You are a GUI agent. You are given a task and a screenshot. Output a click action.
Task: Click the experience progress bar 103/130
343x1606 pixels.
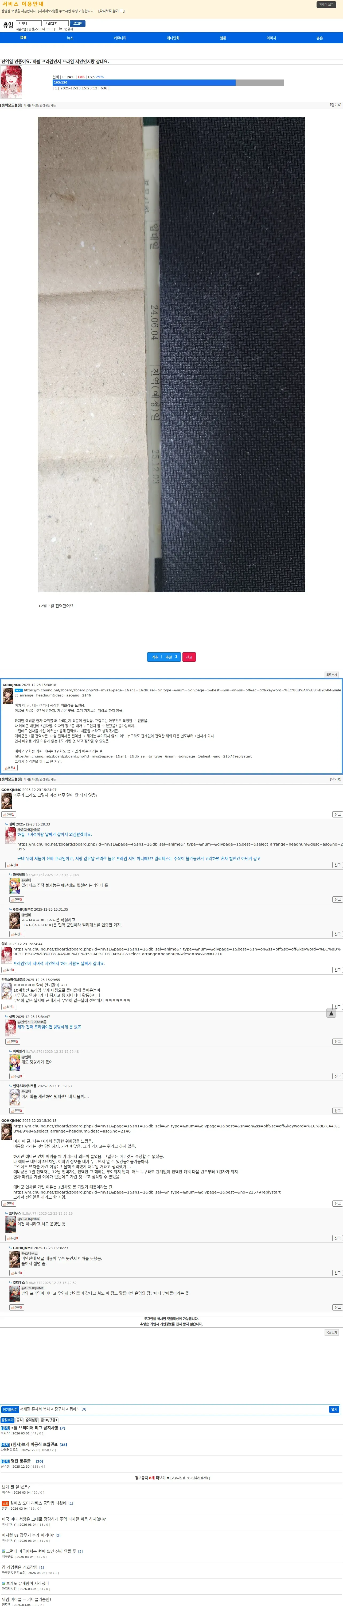(168, 82)
